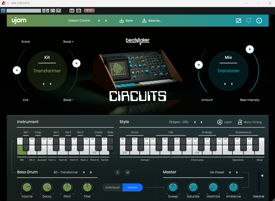275x201 pixels.
Task: Open host preset folder icon
Action: (x=53, y=11)
